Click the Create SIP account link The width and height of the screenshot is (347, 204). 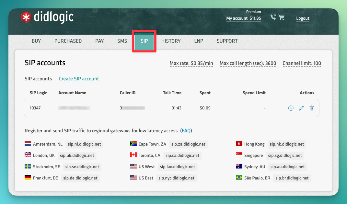coord(79,79)
